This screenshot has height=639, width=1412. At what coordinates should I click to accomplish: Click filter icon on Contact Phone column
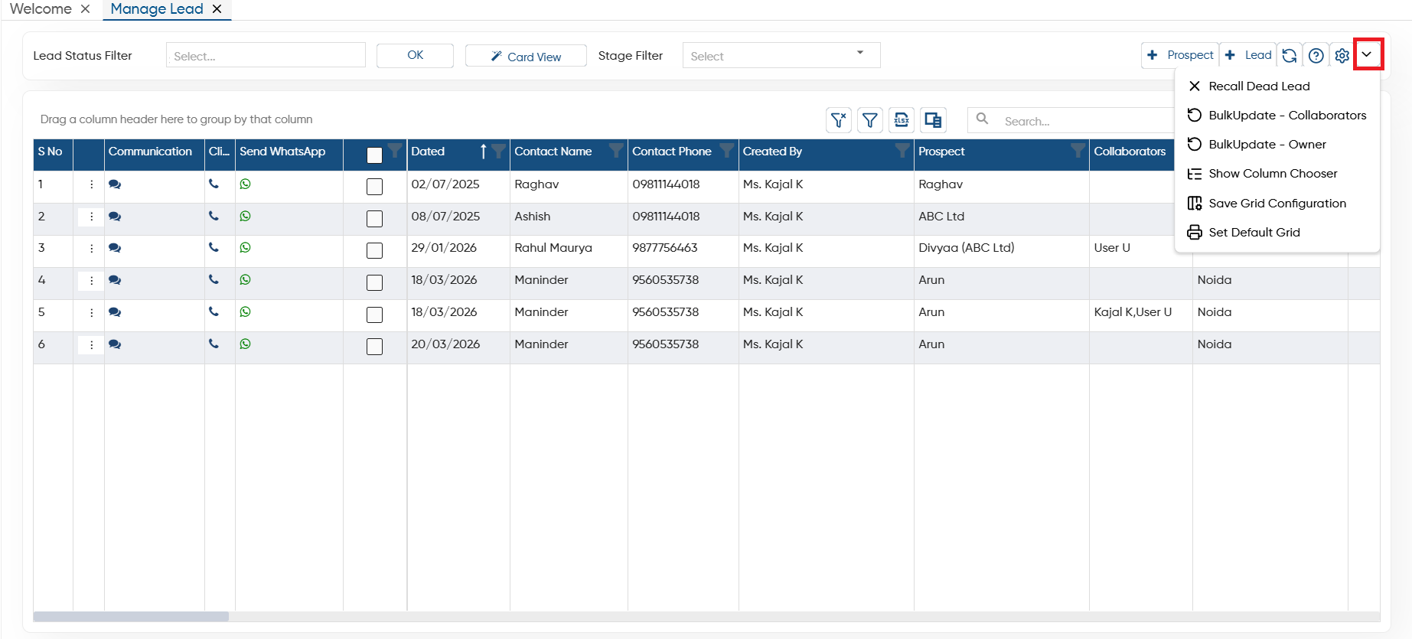click(726, 150)
